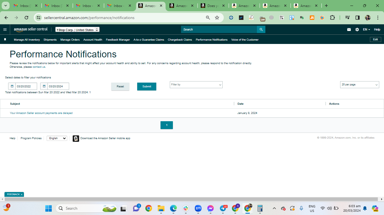Go to Chargeback Claims
This screenshot has width=384, height=215.
(180, 40)
